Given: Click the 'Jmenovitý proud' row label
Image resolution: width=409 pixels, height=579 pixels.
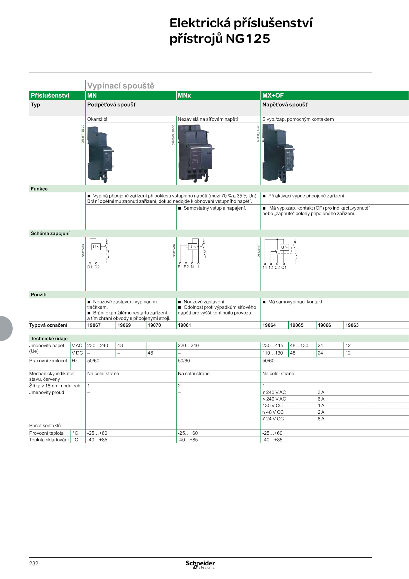Looking at the screenshot, I should pyautogui.click(x=47, y=392).
